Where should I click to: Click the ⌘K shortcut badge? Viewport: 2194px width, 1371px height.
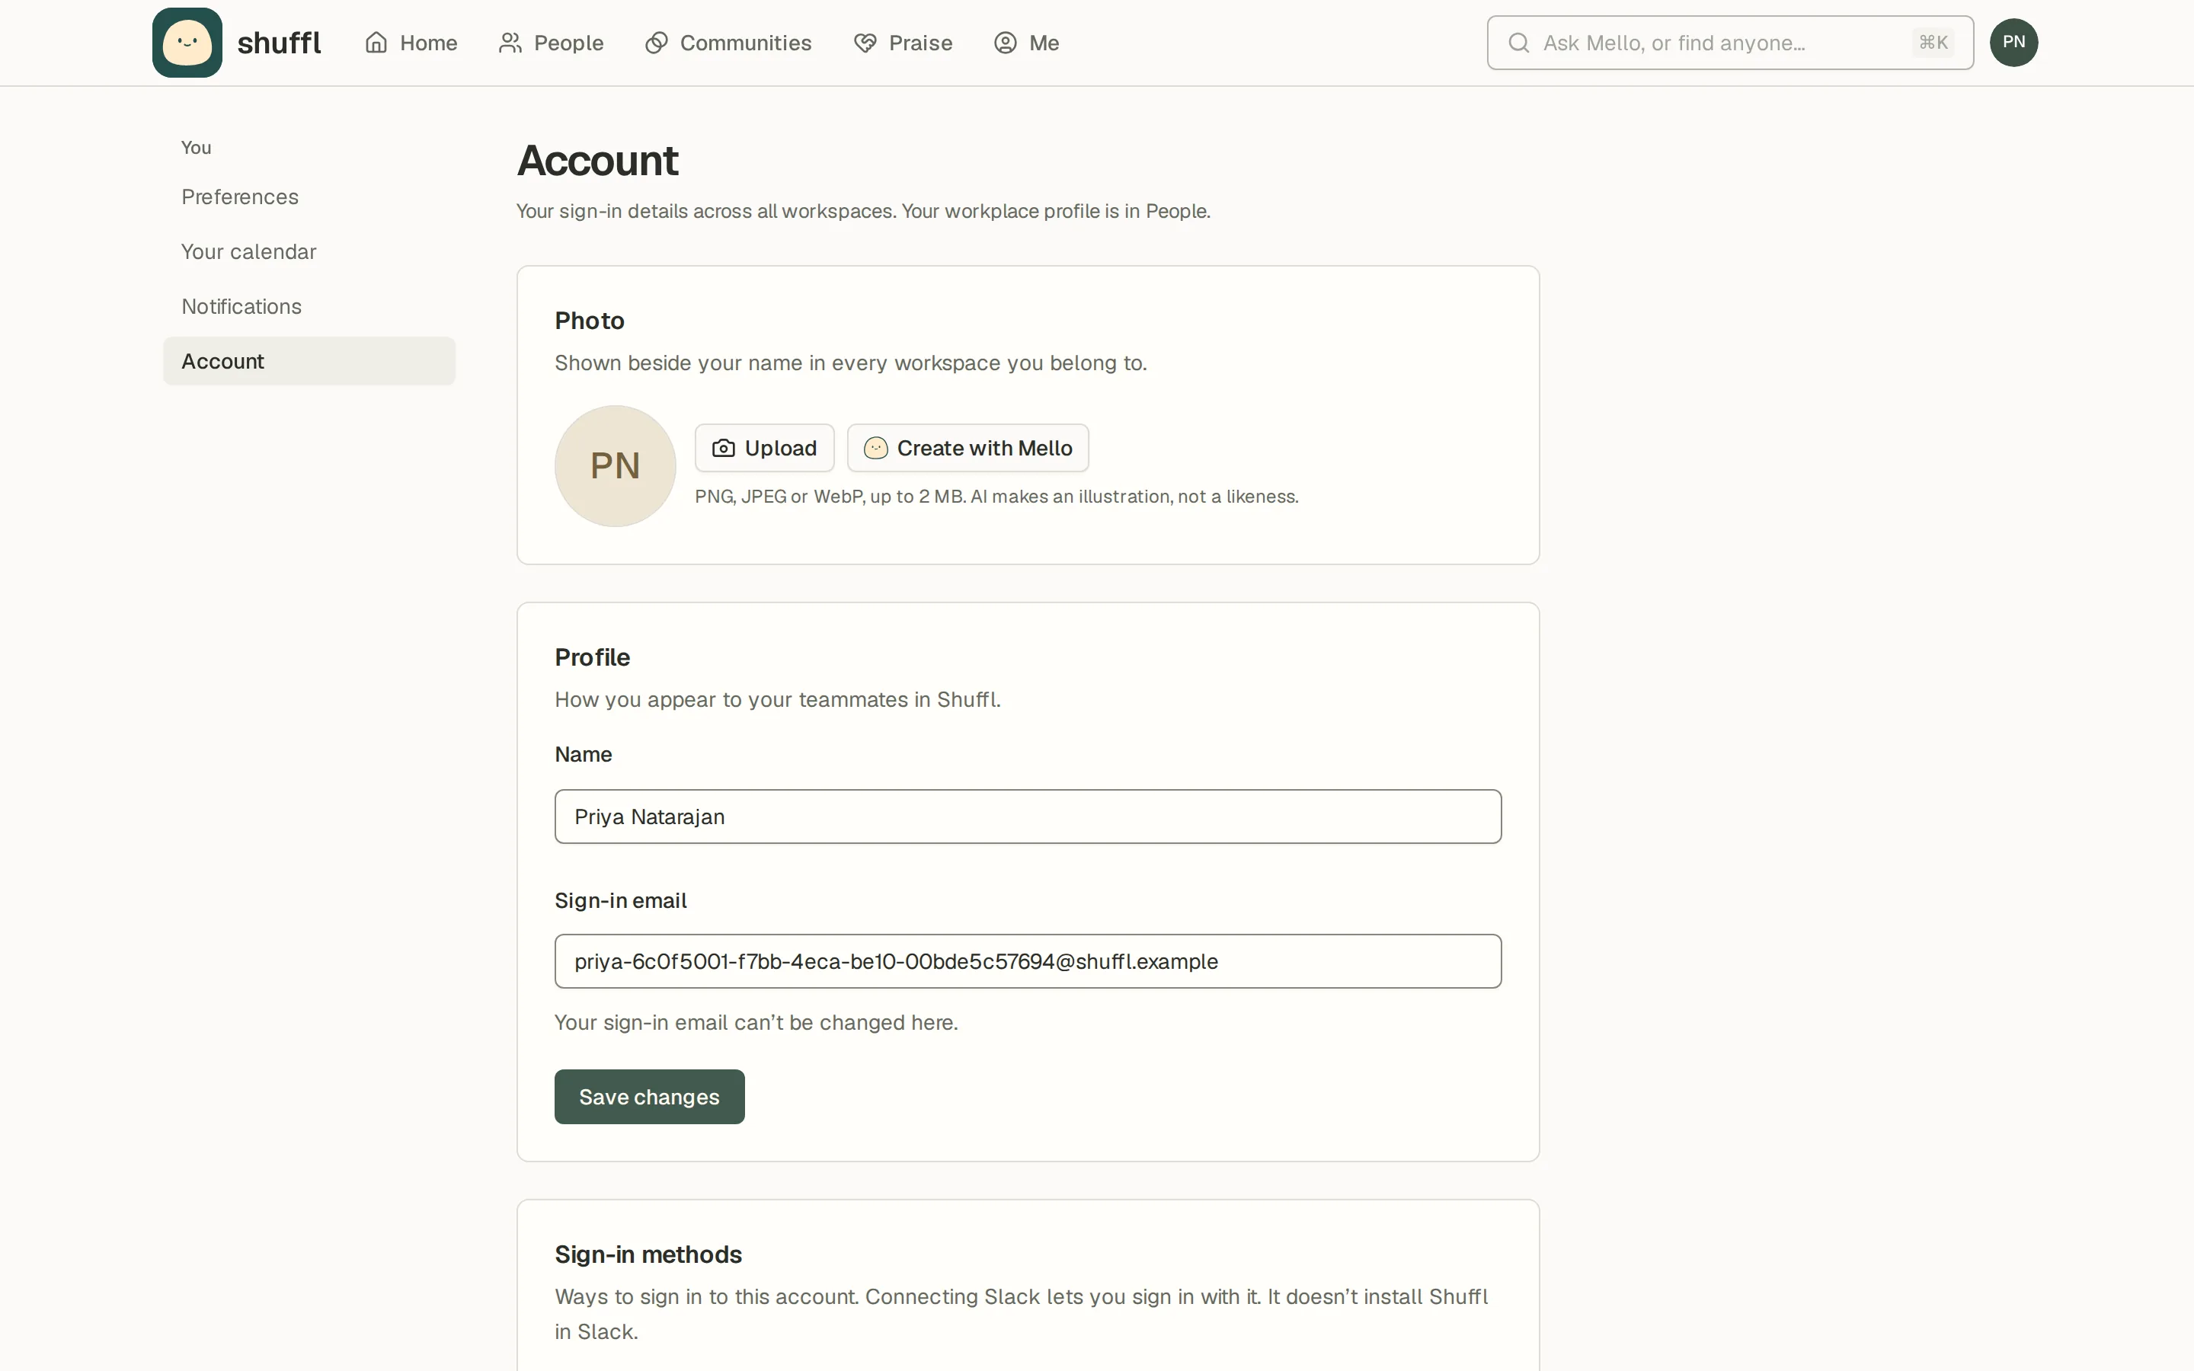[1933, 43]
